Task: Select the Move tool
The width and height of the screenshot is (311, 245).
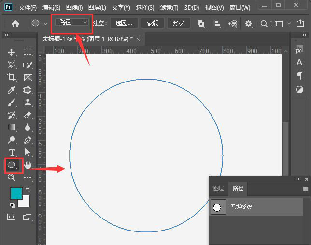Action: 12,52
